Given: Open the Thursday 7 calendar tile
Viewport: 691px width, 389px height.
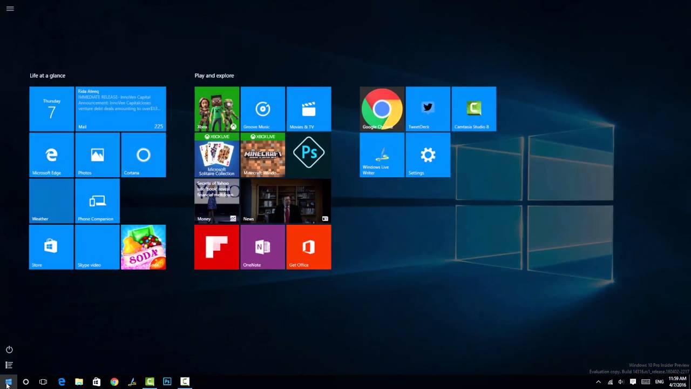Looking at the screenshot, I should (x=52, y=109).
